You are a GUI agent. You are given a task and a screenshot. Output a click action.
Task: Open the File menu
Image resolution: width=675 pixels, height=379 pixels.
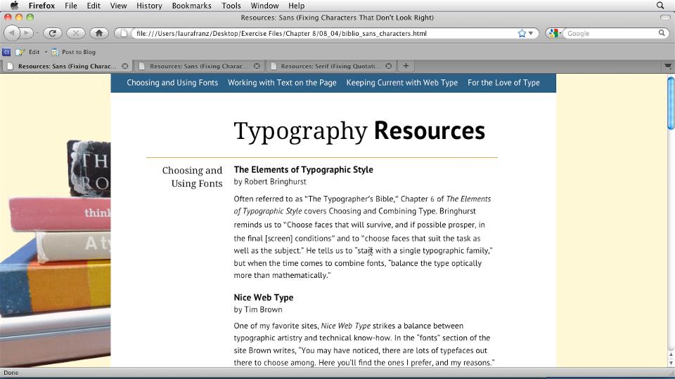(70, 6)
